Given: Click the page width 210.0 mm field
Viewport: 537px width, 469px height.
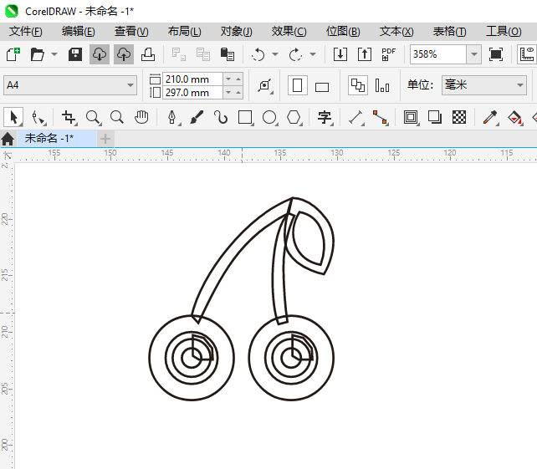Looking at the screenshot, I should (x=192, y=79).
